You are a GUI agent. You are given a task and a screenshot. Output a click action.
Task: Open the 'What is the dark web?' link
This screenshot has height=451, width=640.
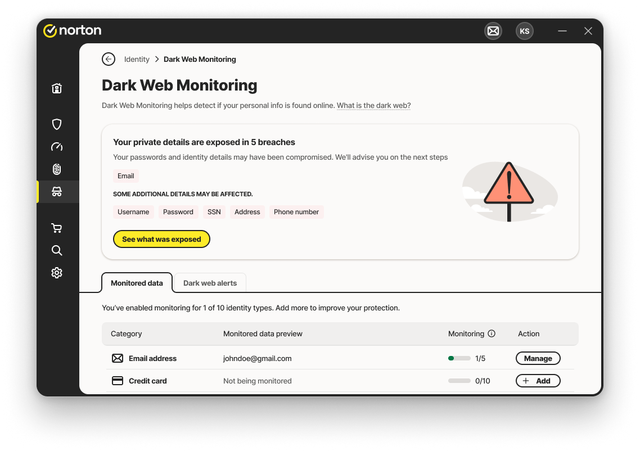point(374,105)
